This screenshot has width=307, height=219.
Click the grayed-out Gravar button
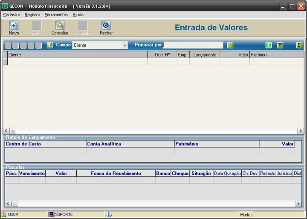tap(37, 28)
